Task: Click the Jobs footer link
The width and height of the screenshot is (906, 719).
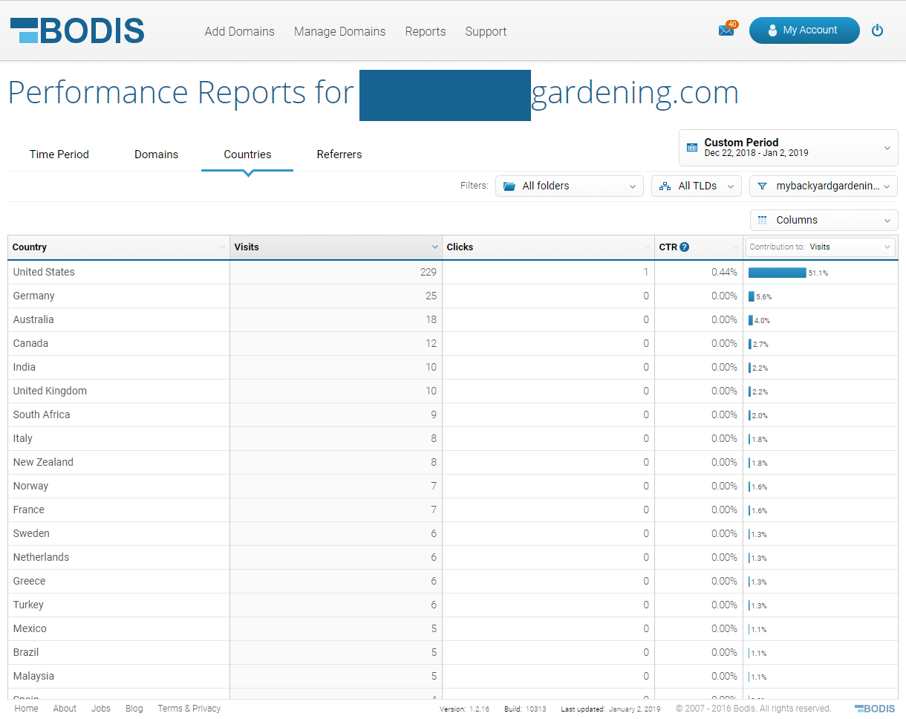Action: 101,709
